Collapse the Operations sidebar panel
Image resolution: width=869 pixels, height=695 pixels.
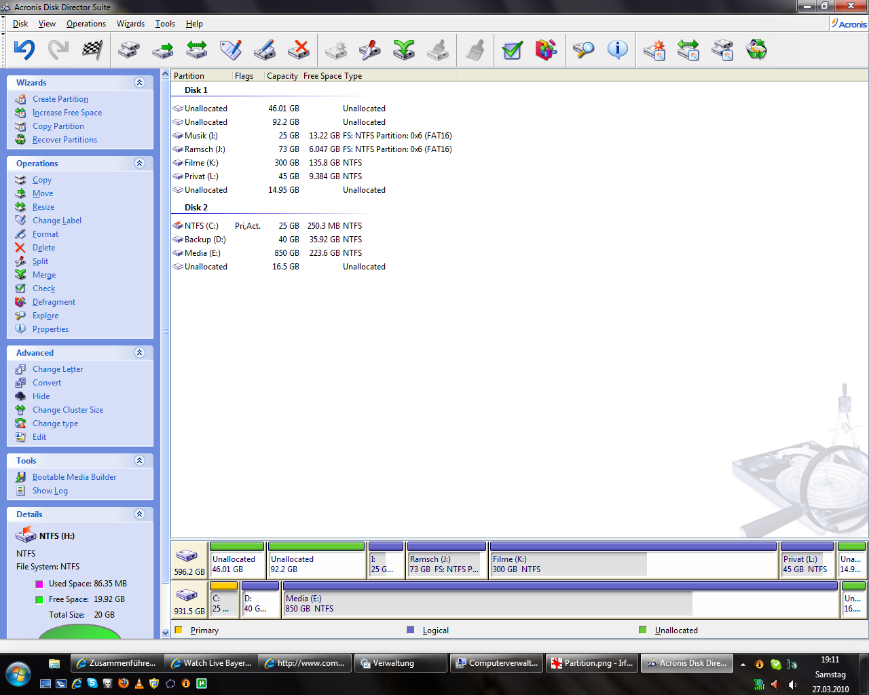[140, 163]
